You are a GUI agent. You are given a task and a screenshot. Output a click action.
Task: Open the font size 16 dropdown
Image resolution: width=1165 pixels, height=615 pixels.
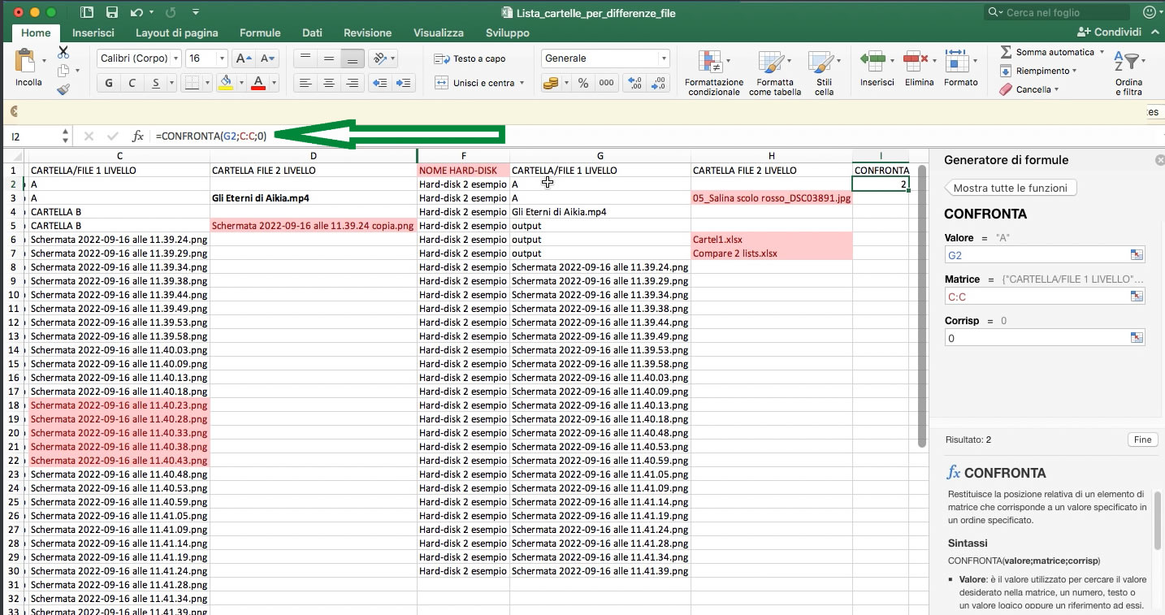[x=222, y=58]
